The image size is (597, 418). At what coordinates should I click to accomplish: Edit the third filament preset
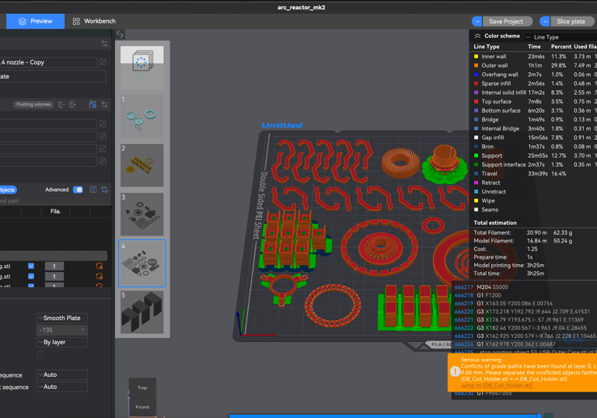click(x=103, y=149)
